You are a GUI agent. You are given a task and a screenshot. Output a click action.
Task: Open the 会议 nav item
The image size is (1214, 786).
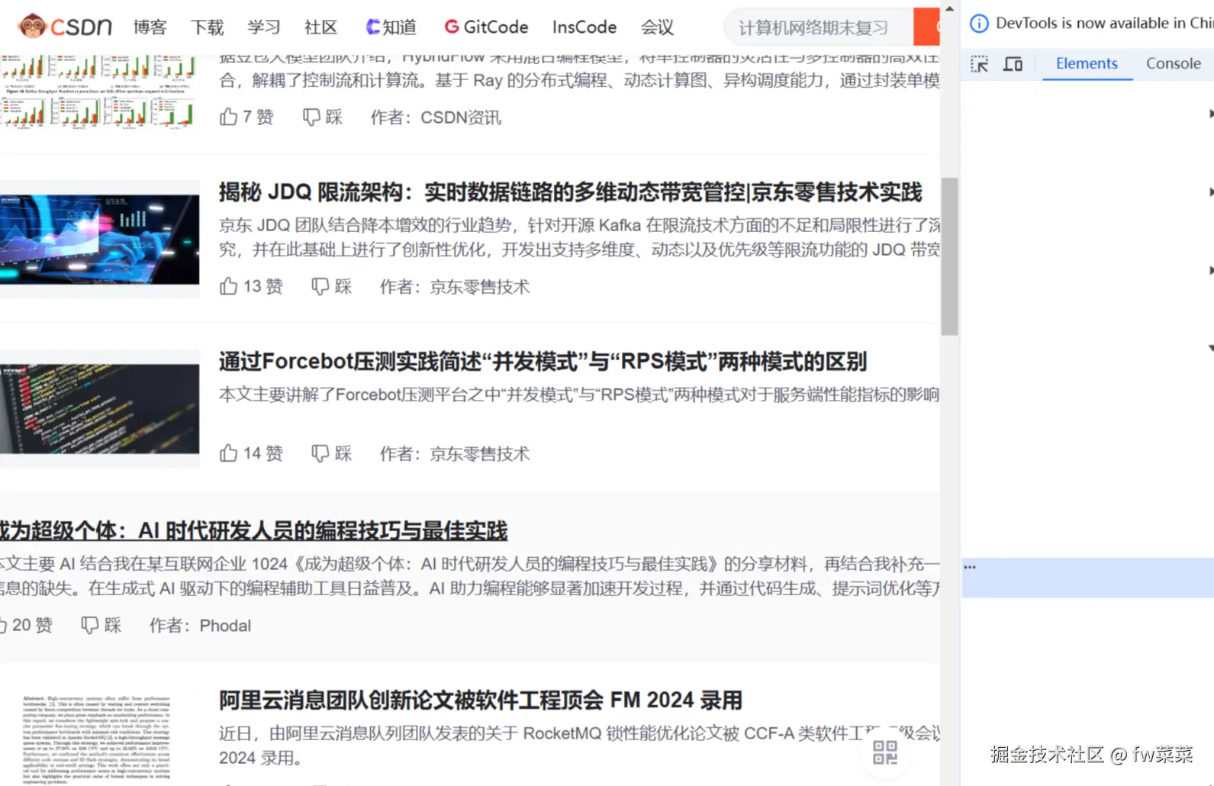657,27
